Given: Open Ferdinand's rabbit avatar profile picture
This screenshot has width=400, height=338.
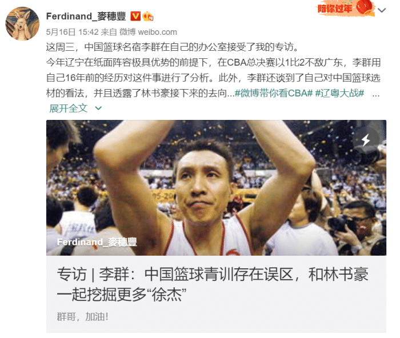Looking at the screenshot, I should [22, 24].
